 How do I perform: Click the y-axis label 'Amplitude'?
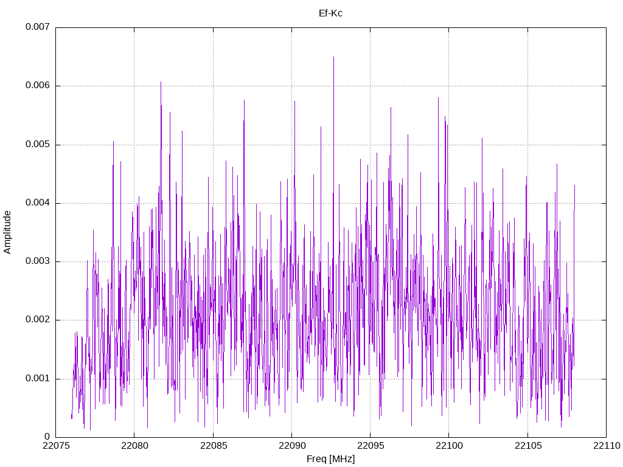click(7, 232)
